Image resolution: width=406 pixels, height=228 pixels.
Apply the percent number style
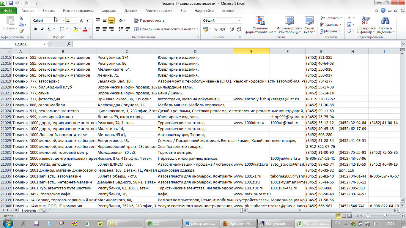(x=215, y=29)
